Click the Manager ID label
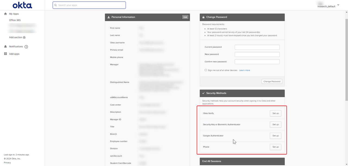 (116, 119)
